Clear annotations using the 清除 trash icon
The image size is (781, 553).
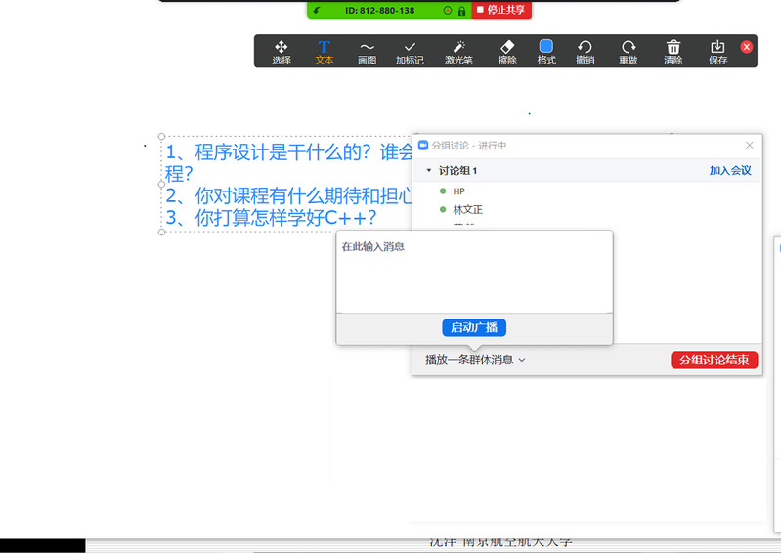pos(673,52)
